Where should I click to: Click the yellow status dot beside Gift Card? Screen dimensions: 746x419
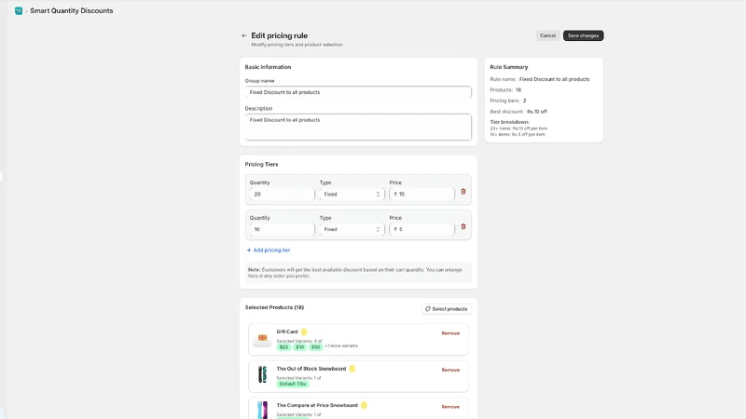click(304, 331)
